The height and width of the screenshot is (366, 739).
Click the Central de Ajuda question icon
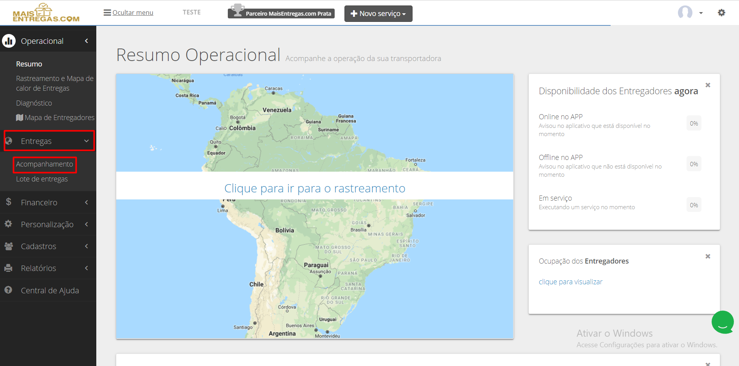click(8, 290)
